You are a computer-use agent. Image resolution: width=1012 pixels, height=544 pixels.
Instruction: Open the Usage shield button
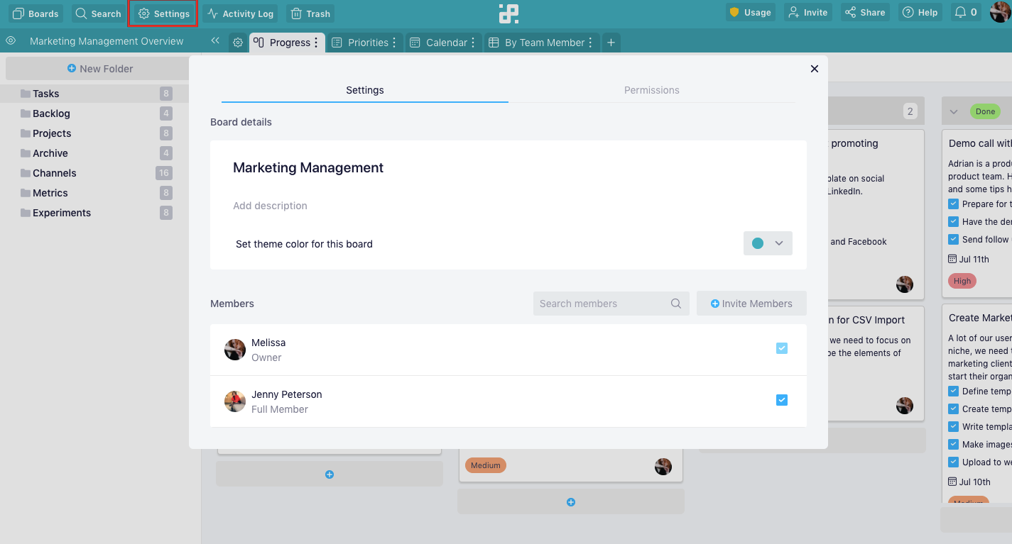pos(750,13)
